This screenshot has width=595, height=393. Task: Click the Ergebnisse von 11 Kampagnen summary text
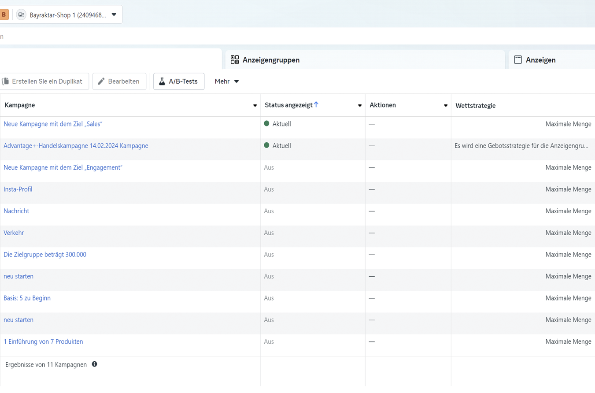point(46,365)
